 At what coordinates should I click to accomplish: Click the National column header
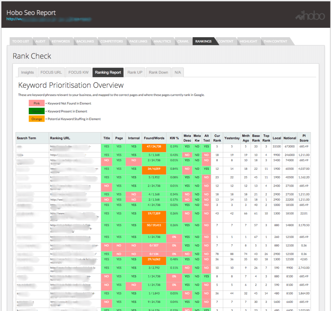[x=290, y=138]
